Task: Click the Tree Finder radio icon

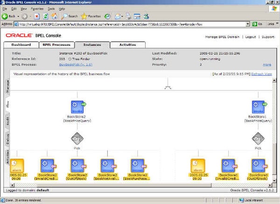Action: pyautogui.click(x=70, y=59)
